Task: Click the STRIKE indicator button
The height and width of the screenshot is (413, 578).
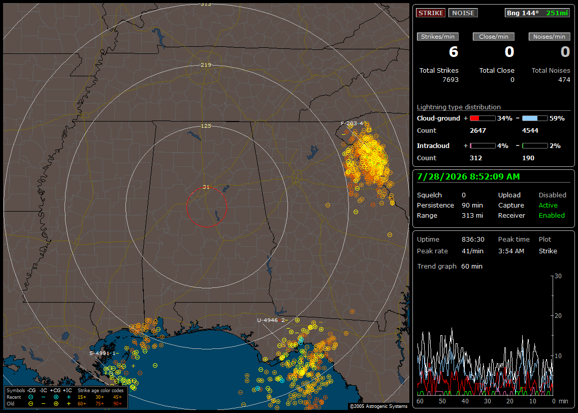Action: (x=431, y=13)
